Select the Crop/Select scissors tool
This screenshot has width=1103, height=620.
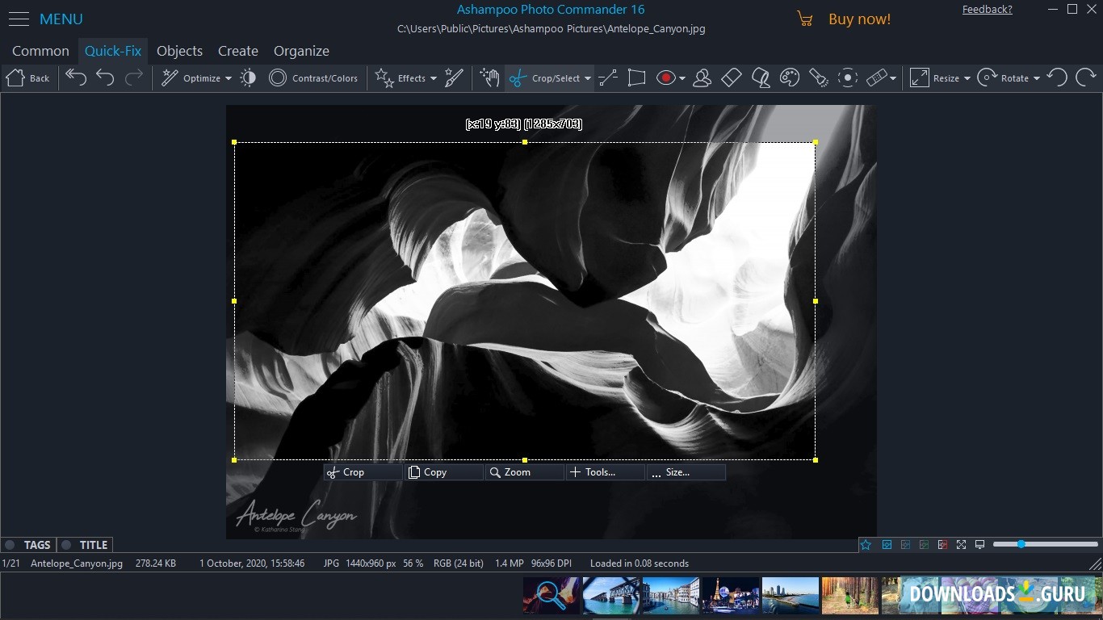click(x=518, y=77)
